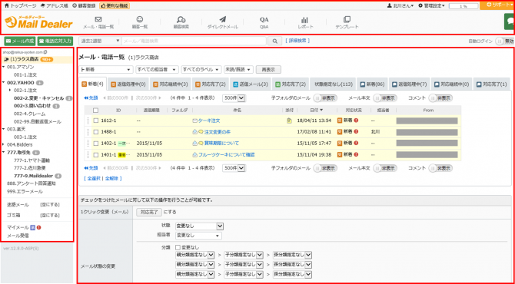This screenshot has height=284, width=515.
Task: Click red alert icon in row 1612-1
Action: [x=356, y=121]
